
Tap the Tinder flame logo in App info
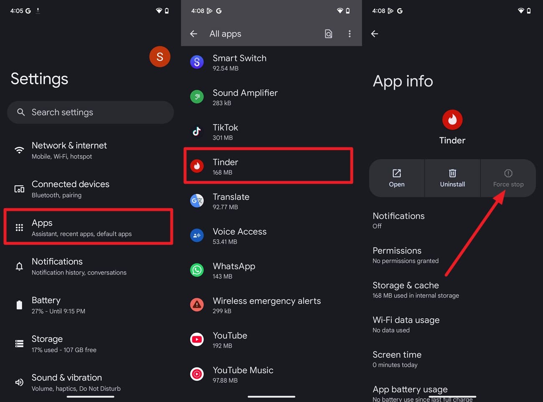point(452,120)
